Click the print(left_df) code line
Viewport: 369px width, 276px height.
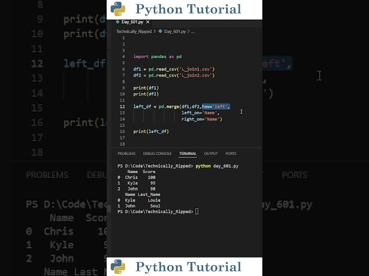click(151, 132)
